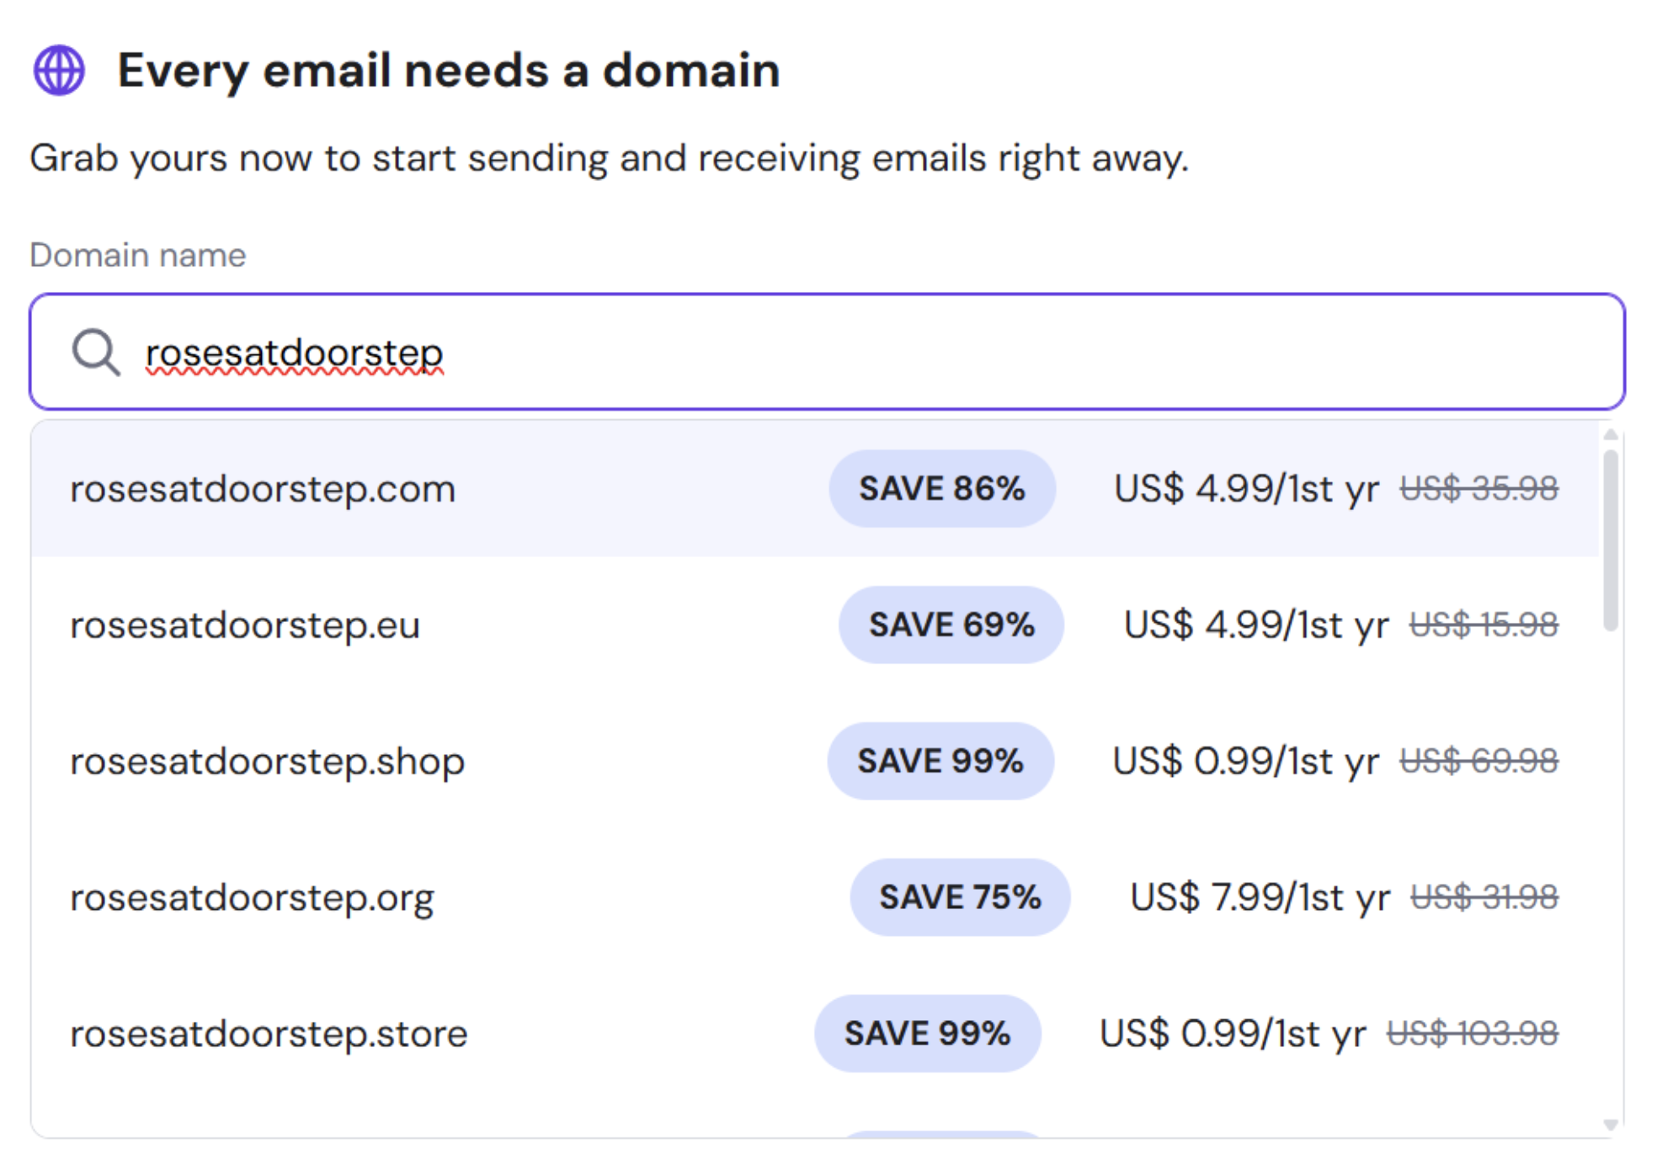Click the SAVE 86% badge
Viewport: 1657px width, 1175px height.
click(941, 489)
